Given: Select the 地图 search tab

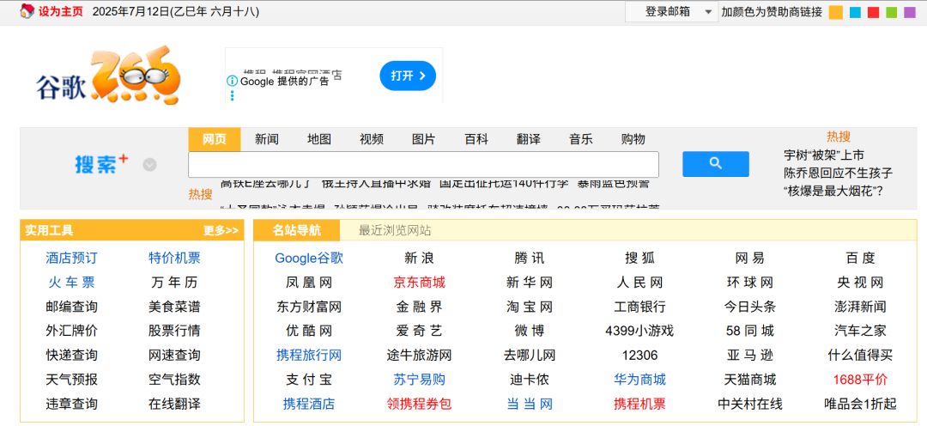Looking at the screenshot, I should (x=319, y=140).
